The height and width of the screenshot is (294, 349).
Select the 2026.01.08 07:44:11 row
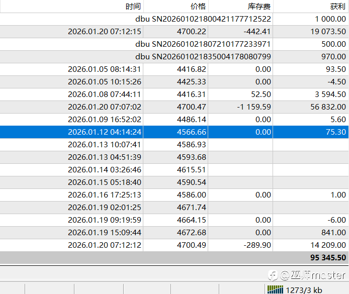175,94
